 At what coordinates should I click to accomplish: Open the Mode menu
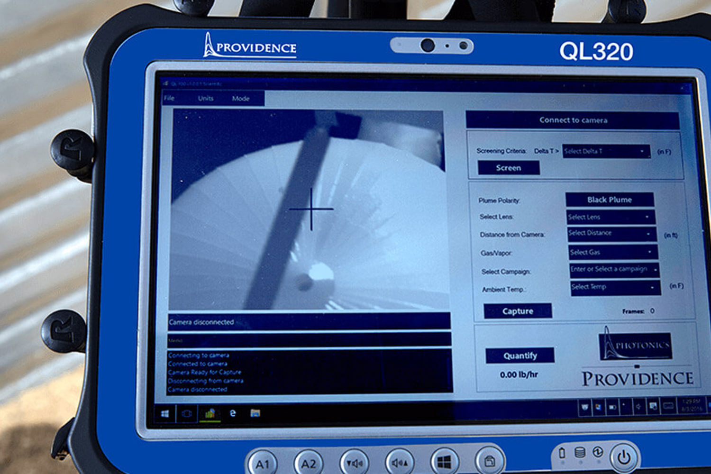pos(241,99)
